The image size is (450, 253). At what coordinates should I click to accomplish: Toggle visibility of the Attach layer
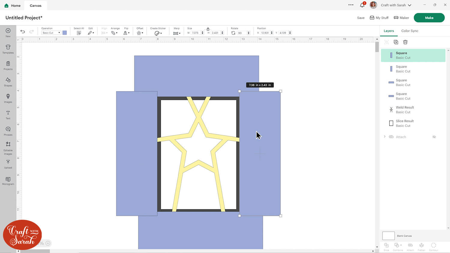(434, 137)
